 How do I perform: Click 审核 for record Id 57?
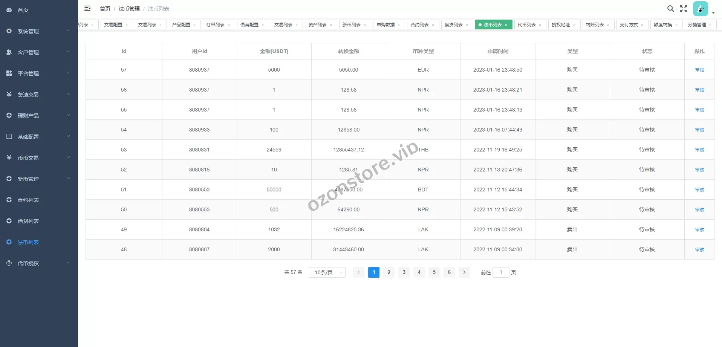point(699,70)
